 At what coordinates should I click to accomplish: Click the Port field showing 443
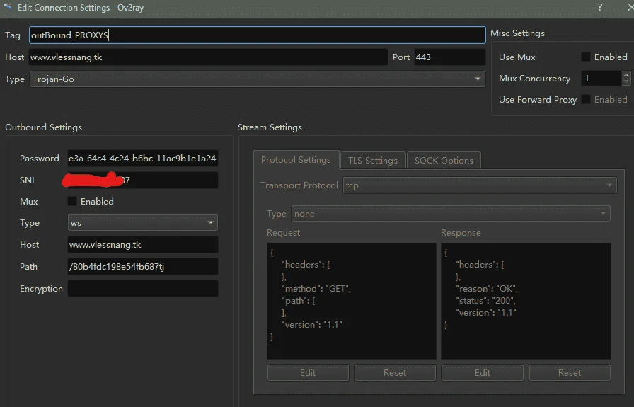[x=449, y=57]
